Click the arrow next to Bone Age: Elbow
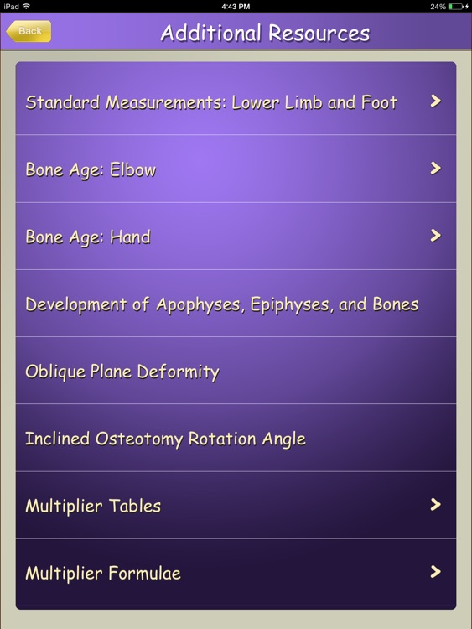The width and height of the screenshot is (472, 629). [x=435, y=169]
